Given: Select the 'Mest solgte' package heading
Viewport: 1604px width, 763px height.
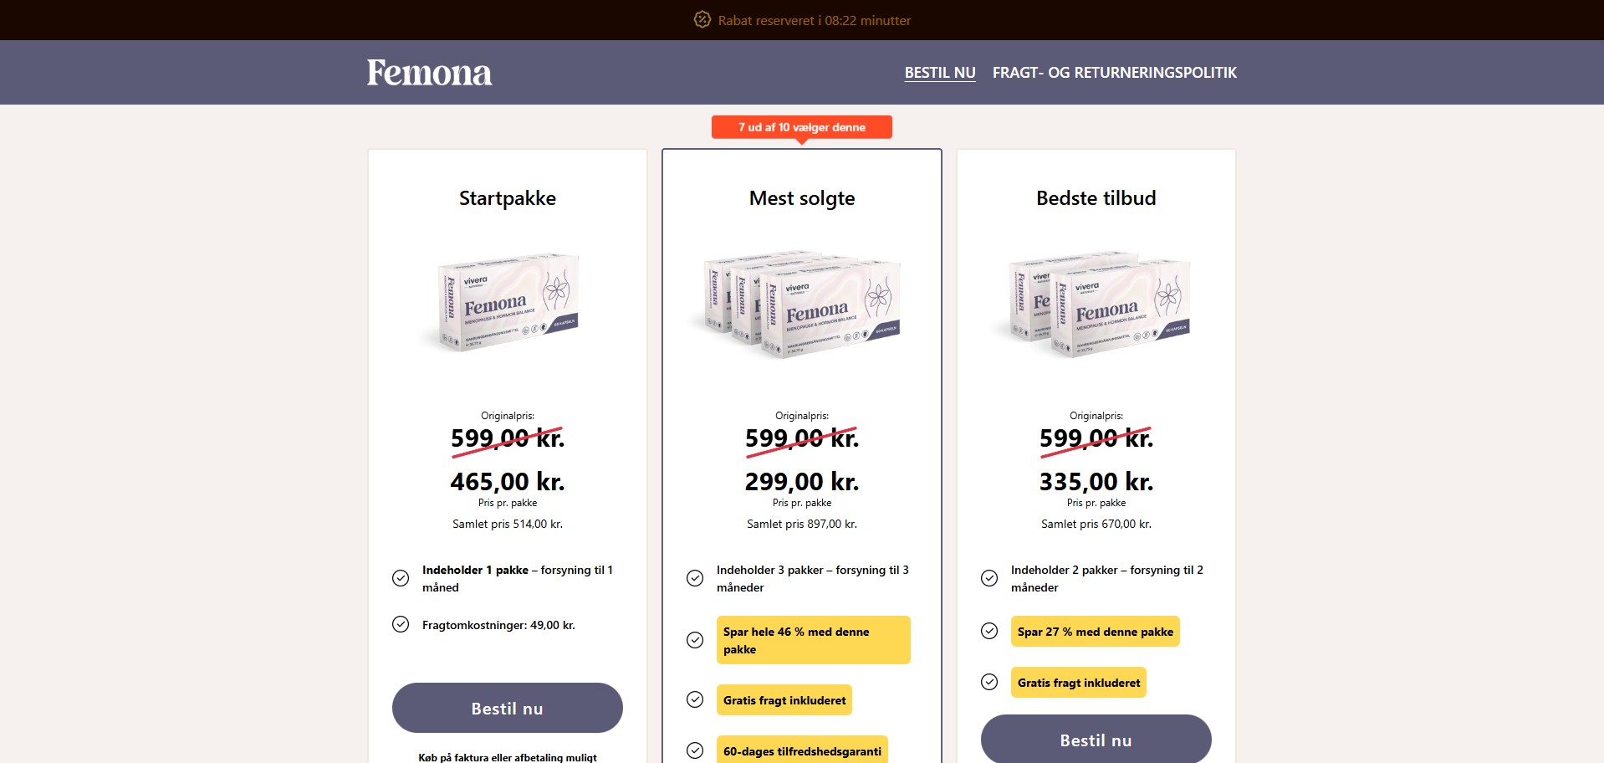Looking at the screenshot, I should (802, 198).
